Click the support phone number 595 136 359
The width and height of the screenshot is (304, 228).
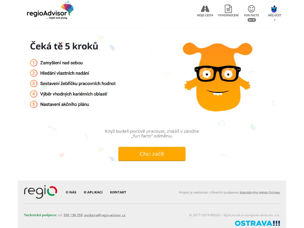tap(73, 215)
